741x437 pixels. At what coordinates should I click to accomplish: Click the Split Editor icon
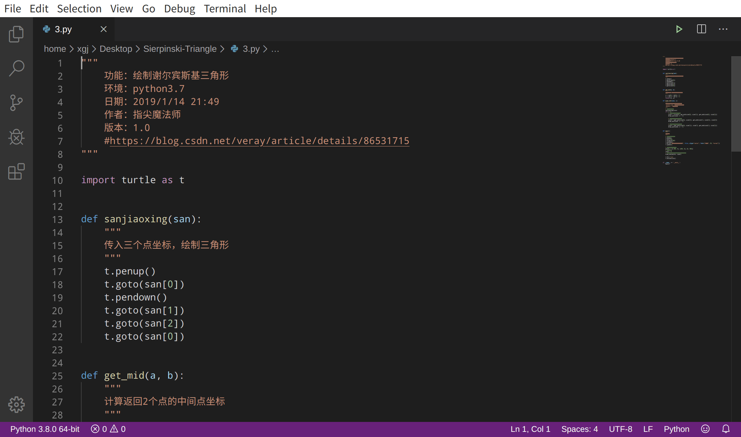pyautogui.click(x=702, y=29)
